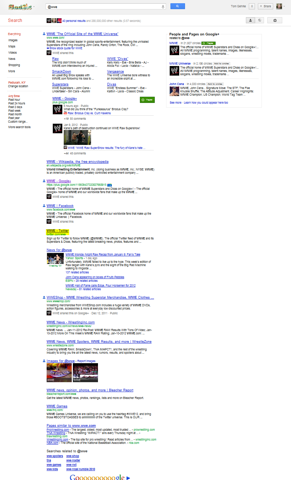Open the Raw sitelink
This screenshot has width=291, height=480.
pos(55,59)
